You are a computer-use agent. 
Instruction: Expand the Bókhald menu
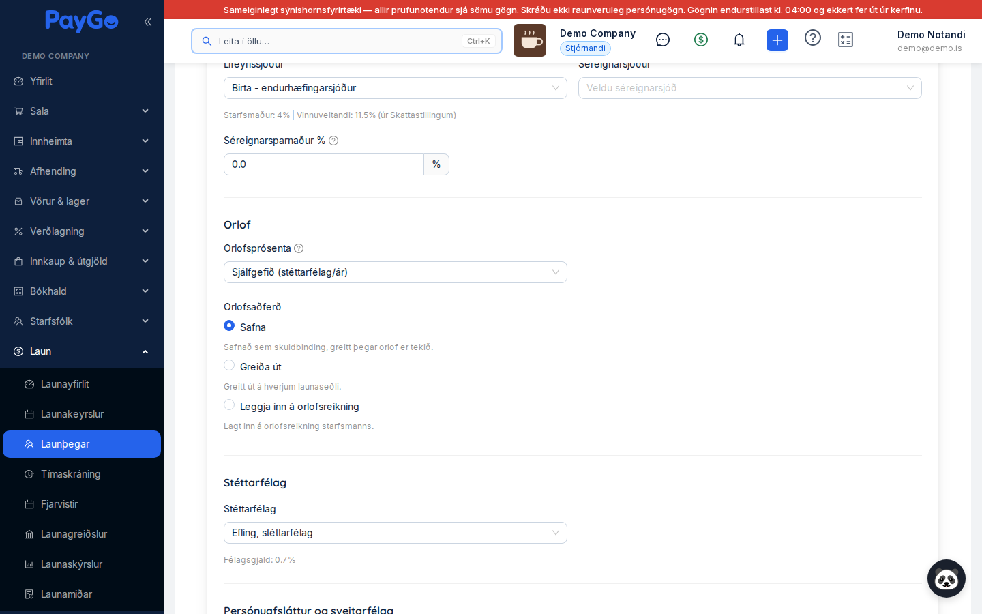82,291
